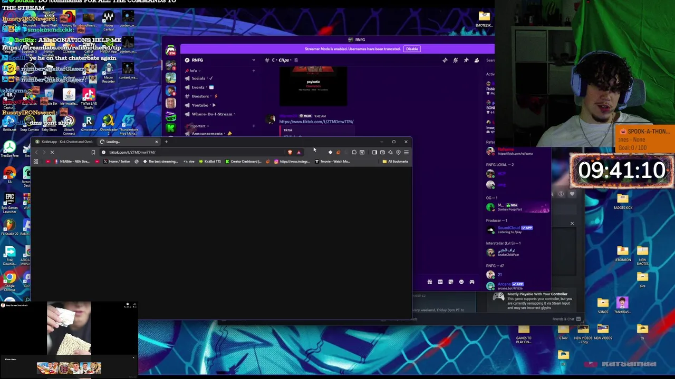The width and height of the screenshot is (675, 379).
Task: Open the sticker picker in Discord
Action: (451, 282)
